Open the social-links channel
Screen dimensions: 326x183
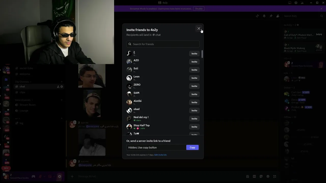pos(39,68)
